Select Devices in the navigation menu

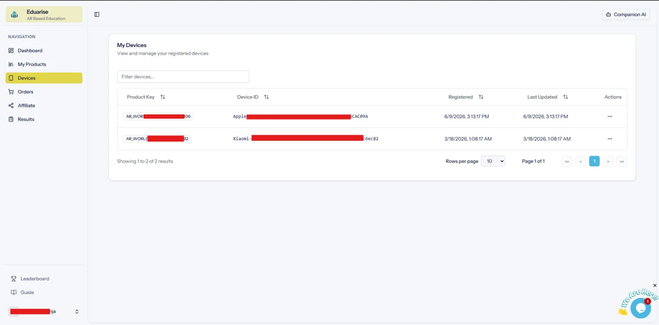44,78
